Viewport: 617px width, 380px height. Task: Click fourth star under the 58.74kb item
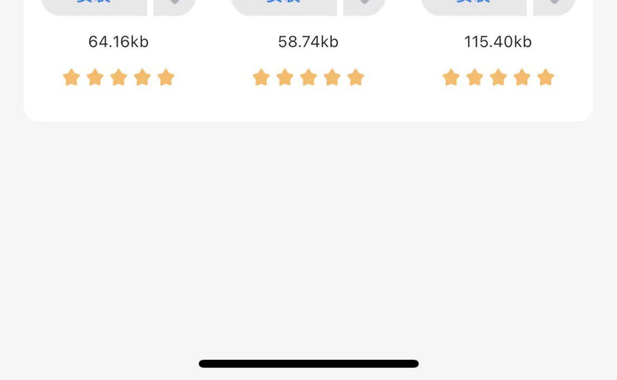(x=332, y=77)
